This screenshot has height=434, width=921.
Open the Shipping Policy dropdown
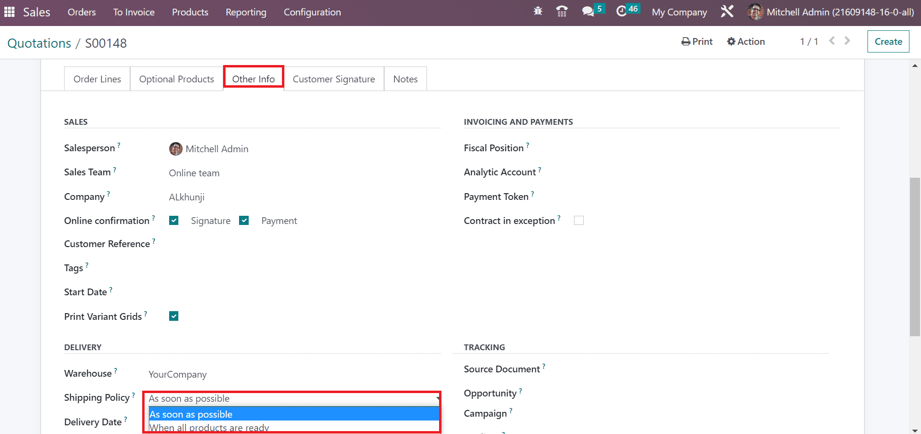pos(294,398)
